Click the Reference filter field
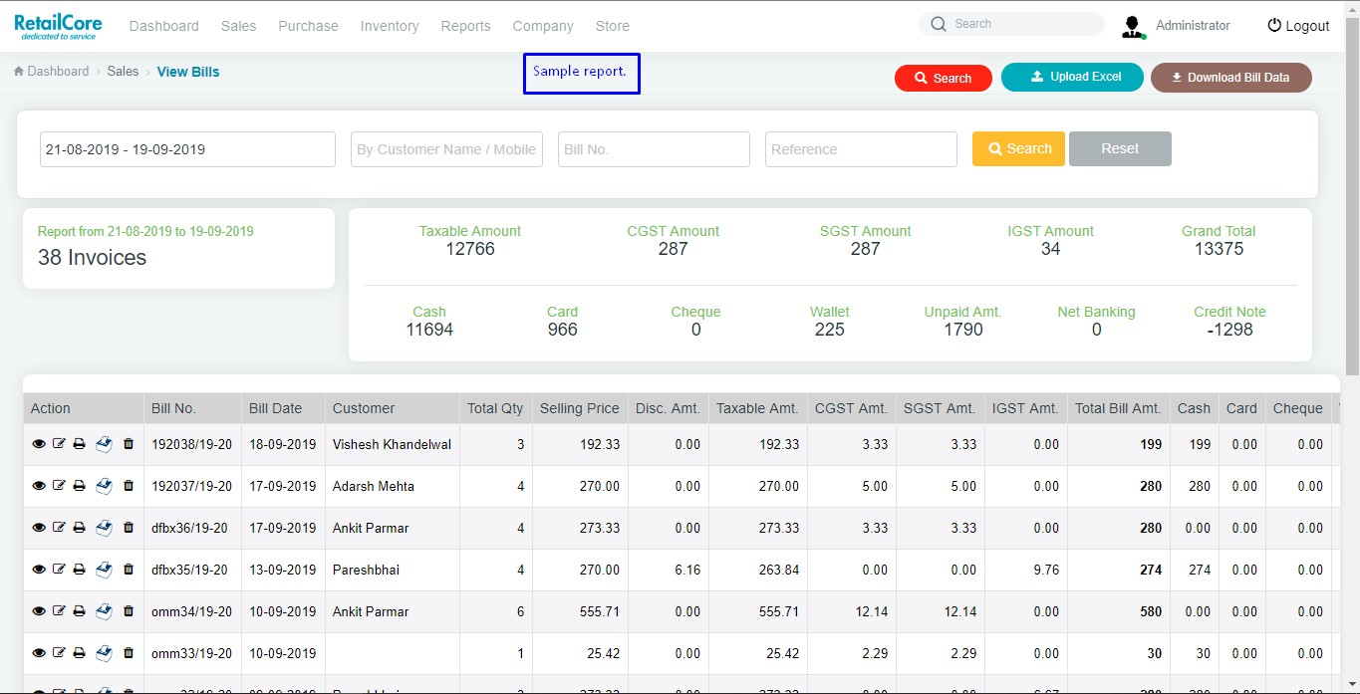 click(861, 149)
